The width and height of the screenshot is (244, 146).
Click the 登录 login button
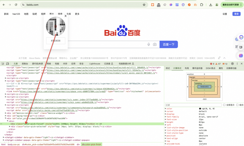click(236, 14)
